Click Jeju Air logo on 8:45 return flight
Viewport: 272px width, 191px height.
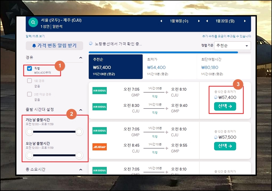pyautogui.click(x=100, y=147)
